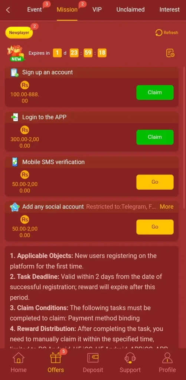The image size is (186, 380).
Task: Open Support headset icon
Action: point(130,358)
